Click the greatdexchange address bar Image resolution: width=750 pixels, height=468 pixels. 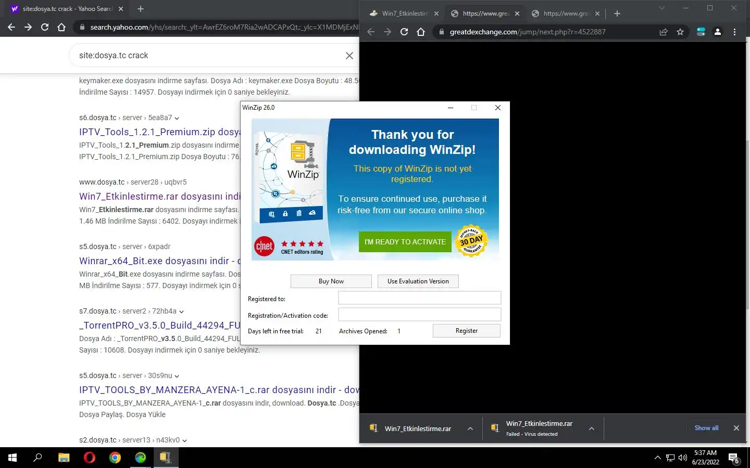coord(542,32)
